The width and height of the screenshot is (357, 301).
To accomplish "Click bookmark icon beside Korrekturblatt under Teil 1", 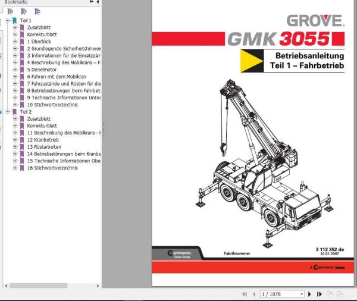I will [x=22, y=35].
